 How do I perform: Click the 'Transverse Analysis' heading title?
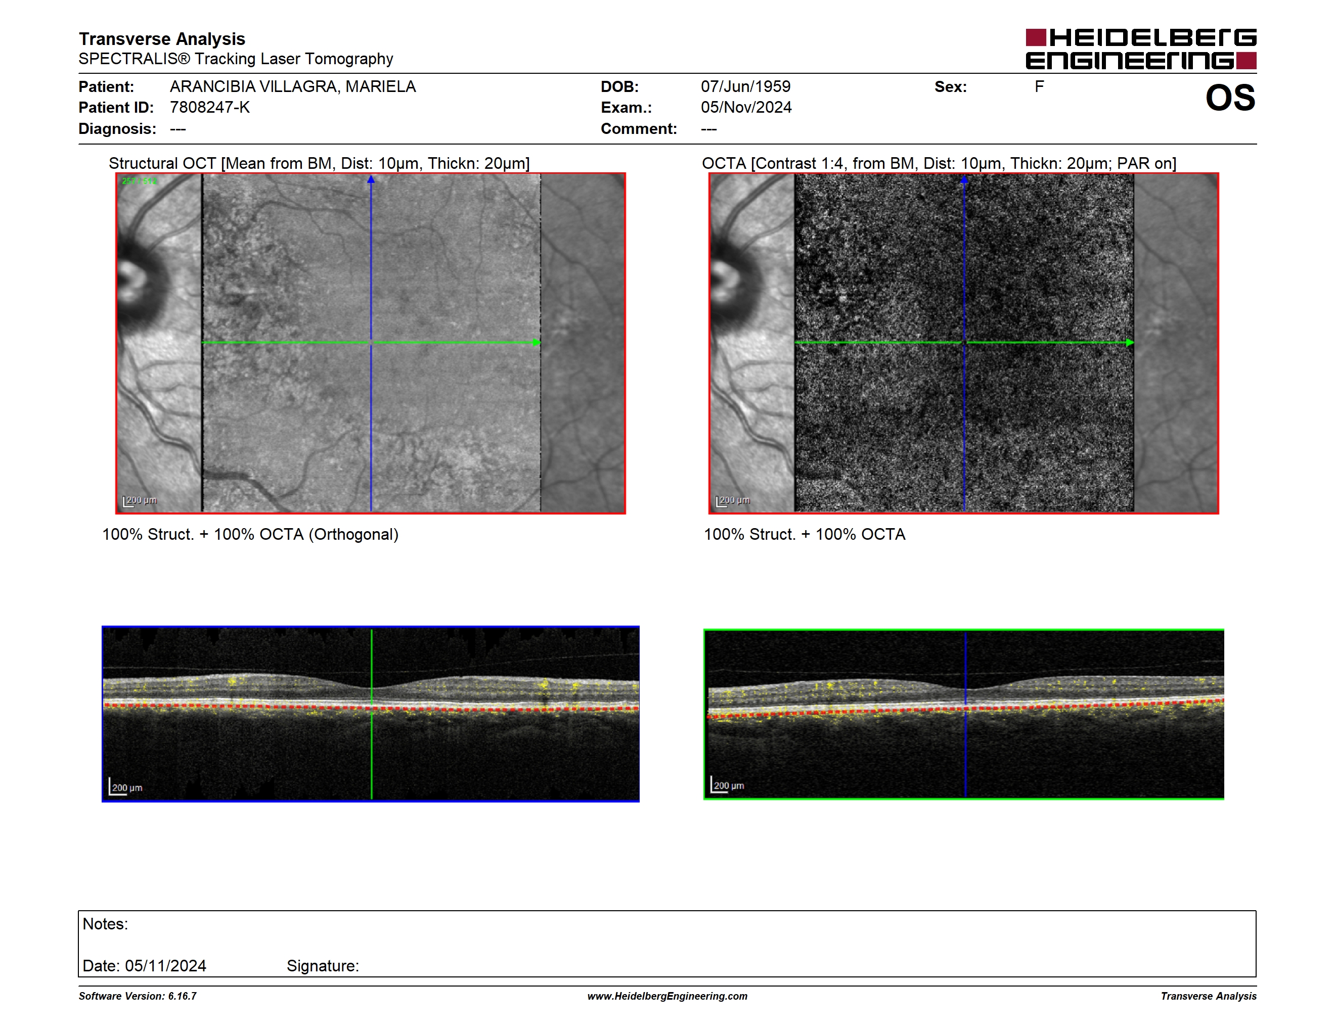pos(162,39)
